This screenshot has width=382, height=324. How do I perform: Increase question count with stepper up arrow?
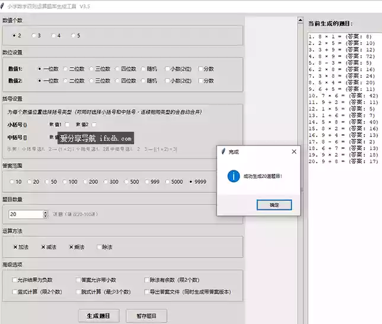tap(46, 212)
